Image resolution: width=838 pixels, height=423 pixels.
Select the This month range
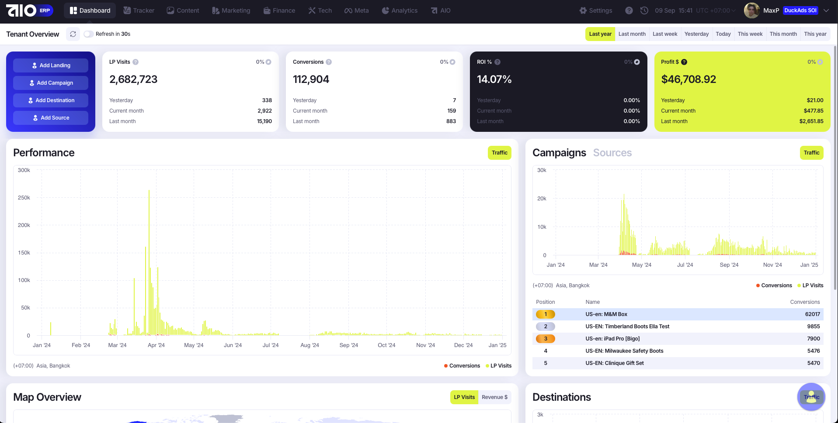click(x=783, y=34)
